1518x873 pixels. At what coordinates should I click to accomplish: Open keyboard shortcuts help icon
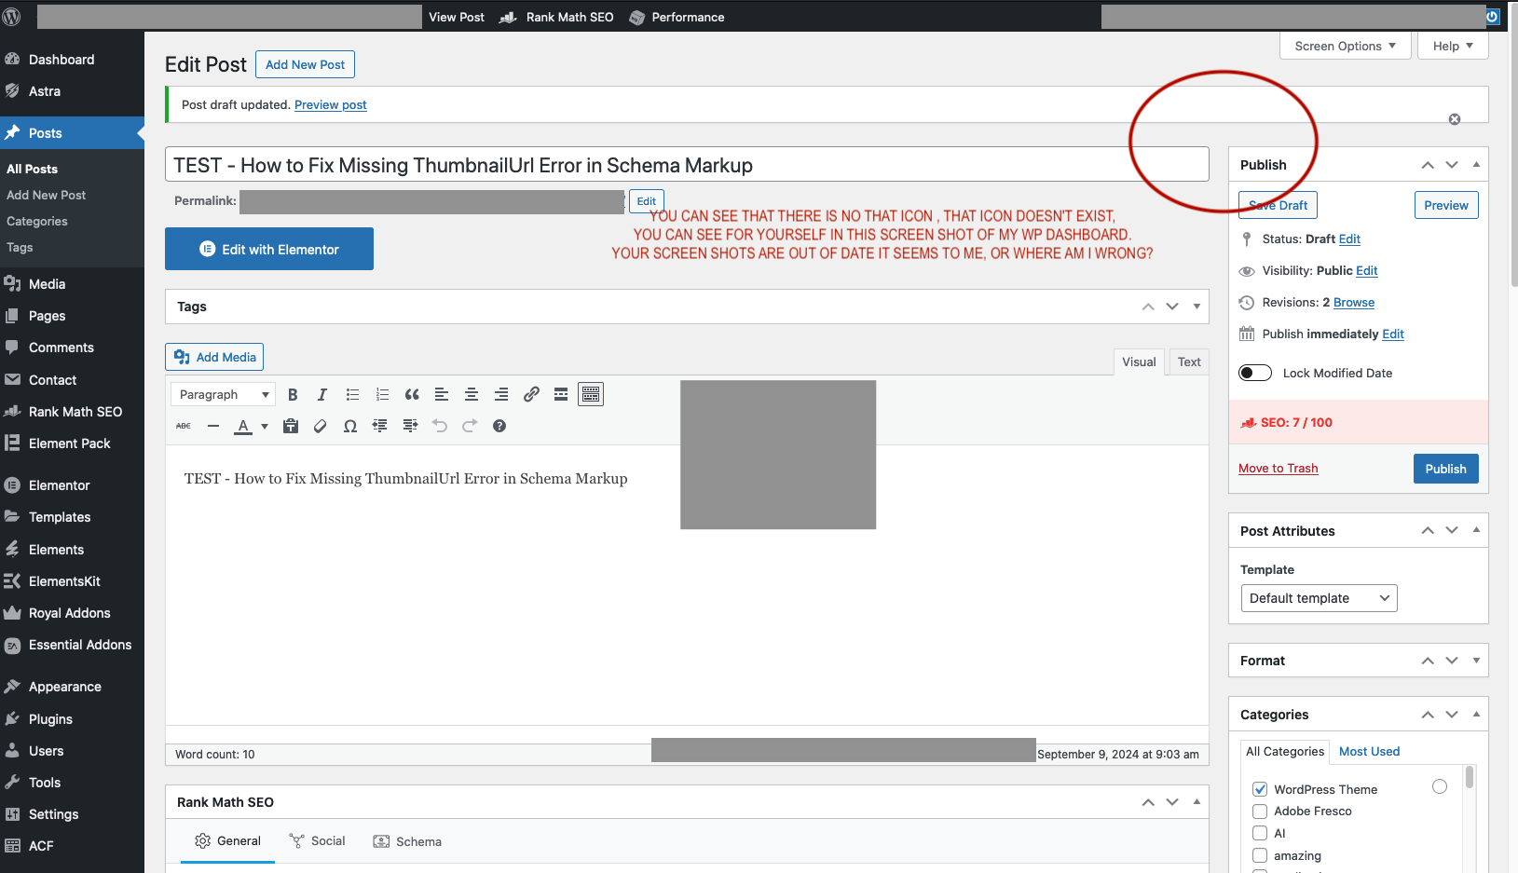(499, 426)
